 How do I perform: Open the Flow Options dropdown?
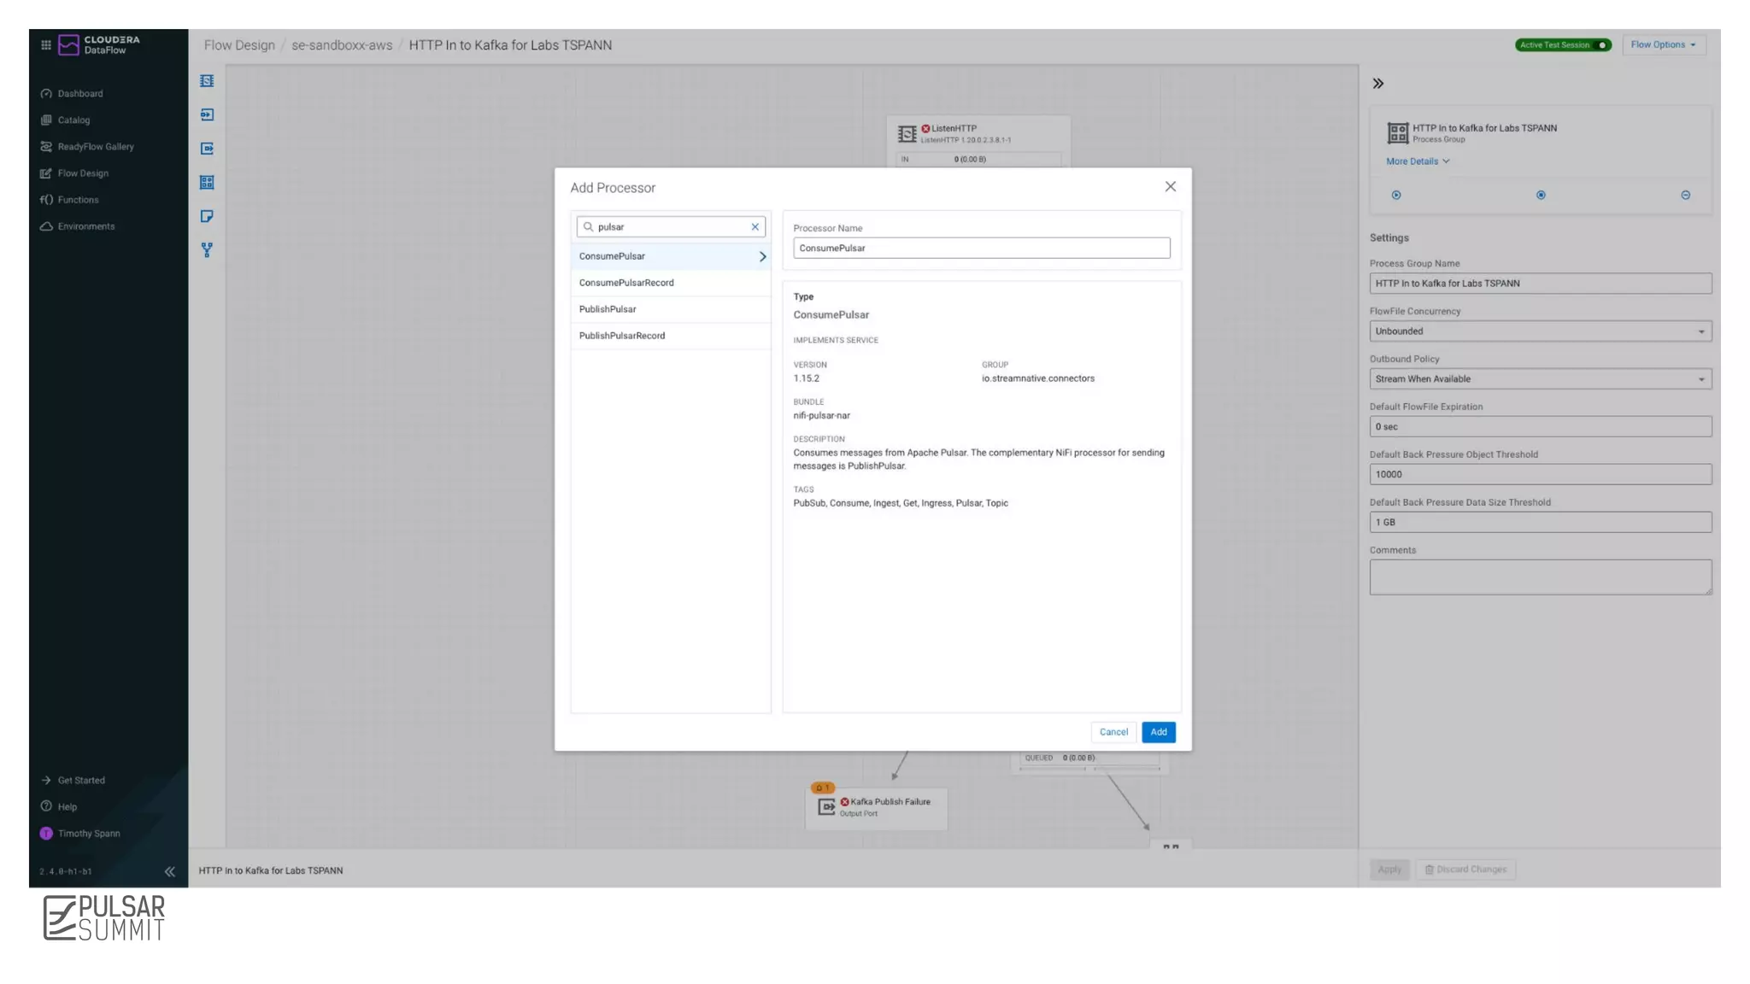[x=1663, y=44]
